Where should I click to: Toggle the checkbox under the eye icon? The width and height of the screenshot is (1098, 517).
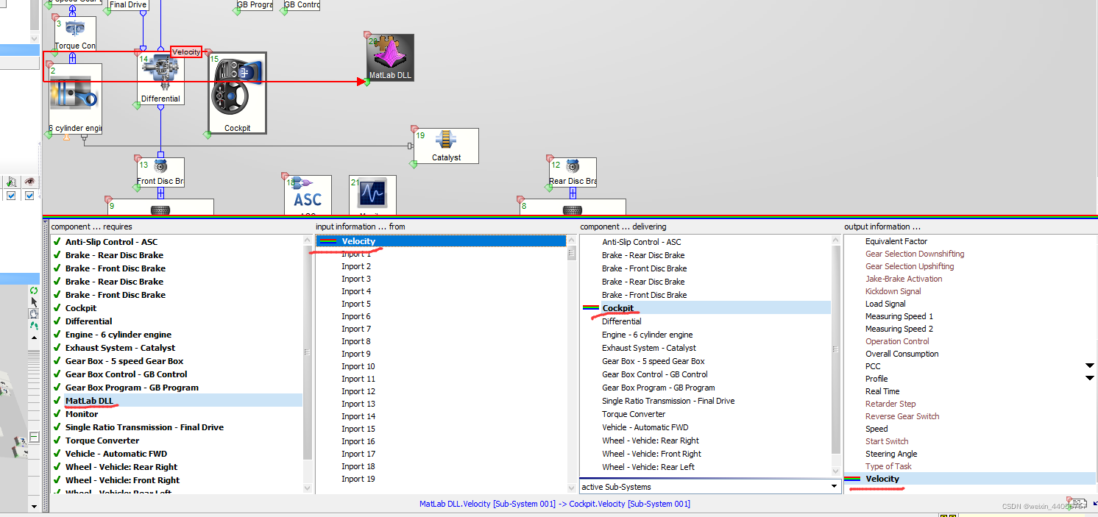(x=29, y=196)
